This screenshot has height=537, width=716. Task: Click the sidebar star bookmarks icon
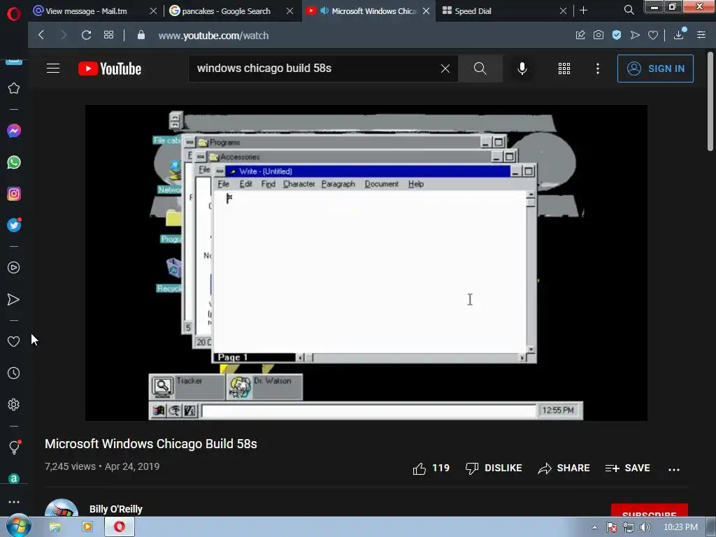point(14,88)
